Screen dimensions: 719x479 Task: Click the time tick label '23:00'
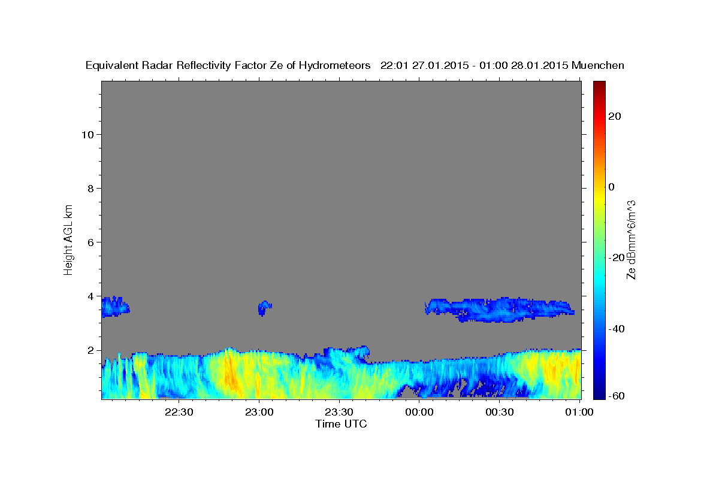[259, 412]
